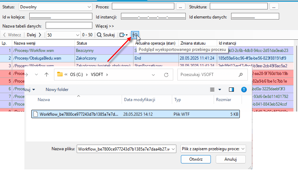Sort by Nazwa wersji column header
The width and height of the screenshot is (298, 176).
[43, 43]
